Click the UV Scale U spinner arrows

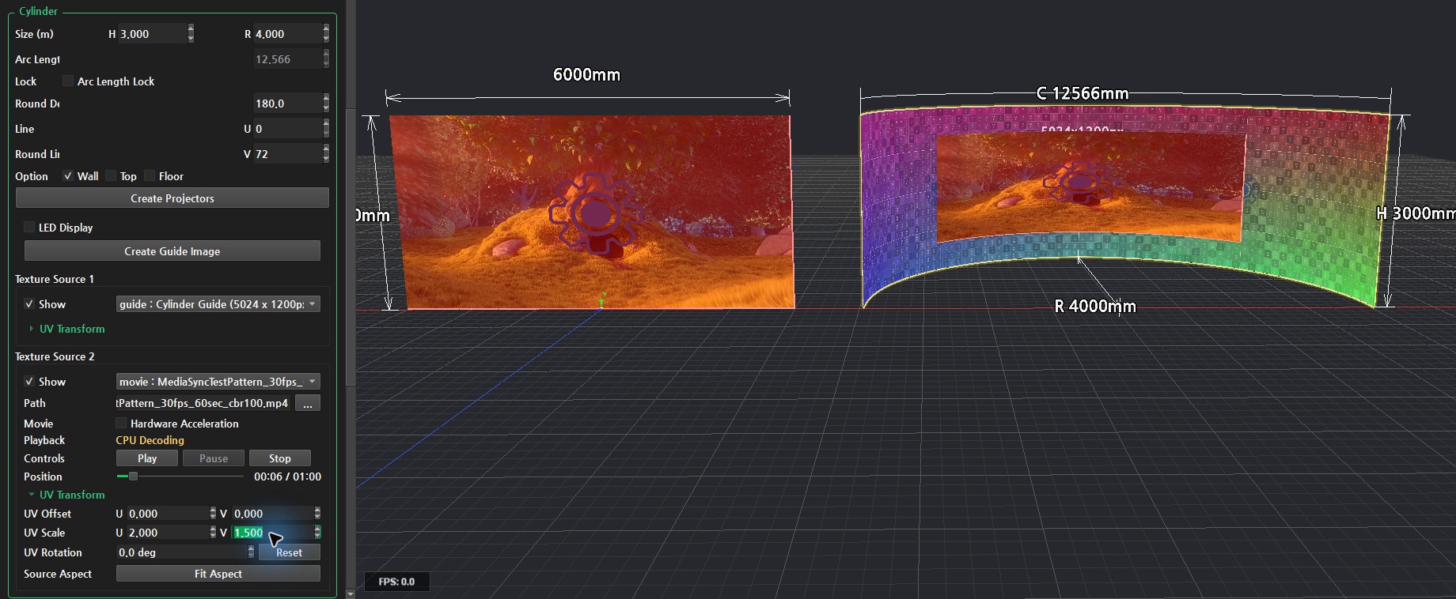point(213,533)
